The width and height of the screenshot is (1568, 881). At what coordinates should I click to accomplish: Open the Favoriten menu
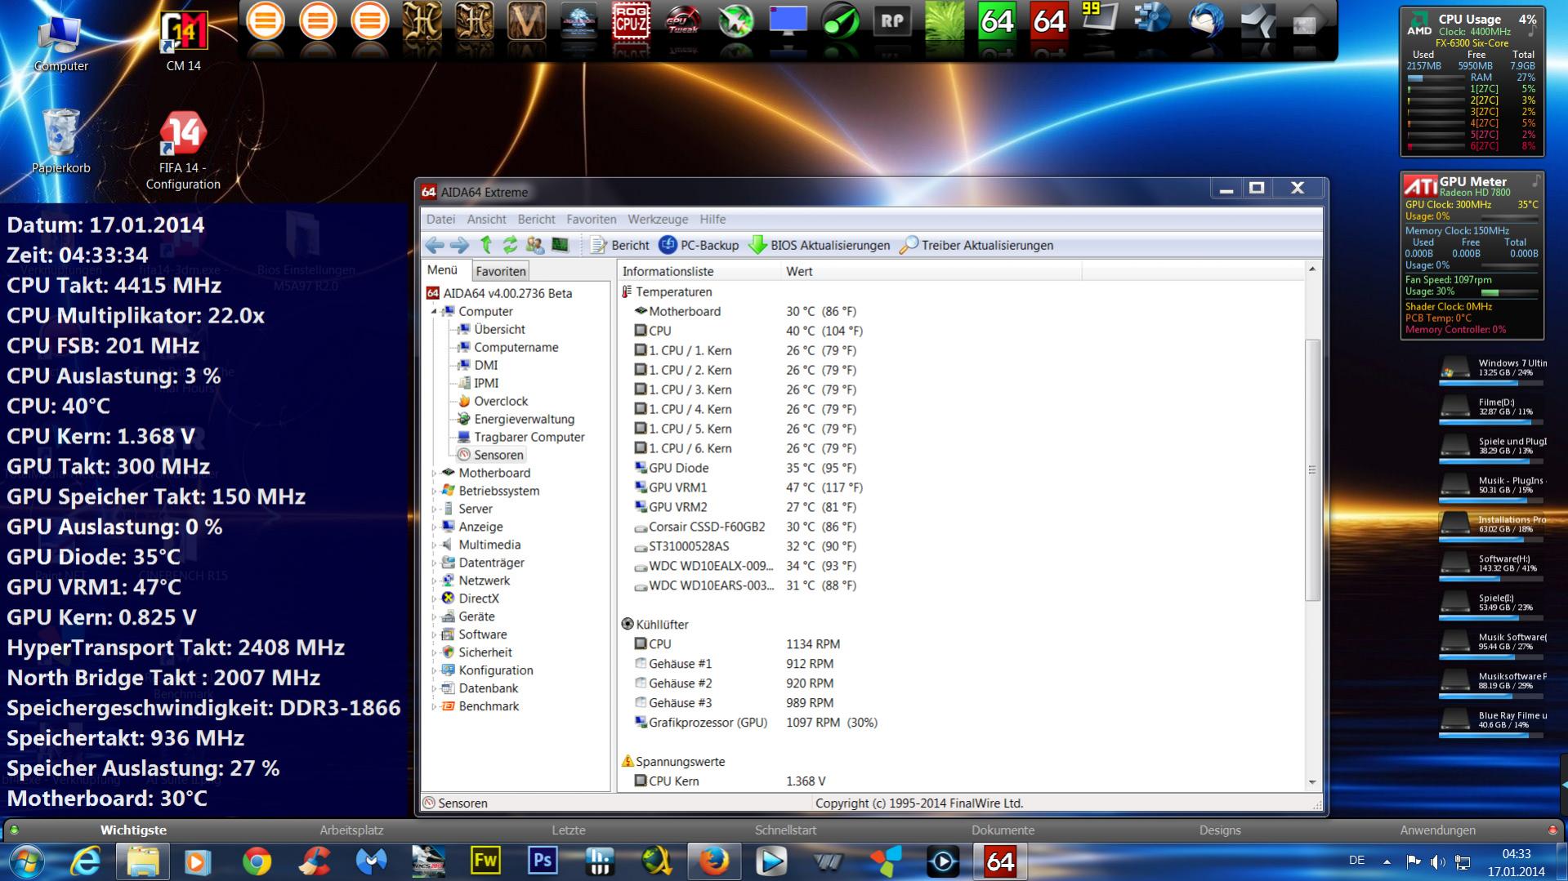point(591,219)
